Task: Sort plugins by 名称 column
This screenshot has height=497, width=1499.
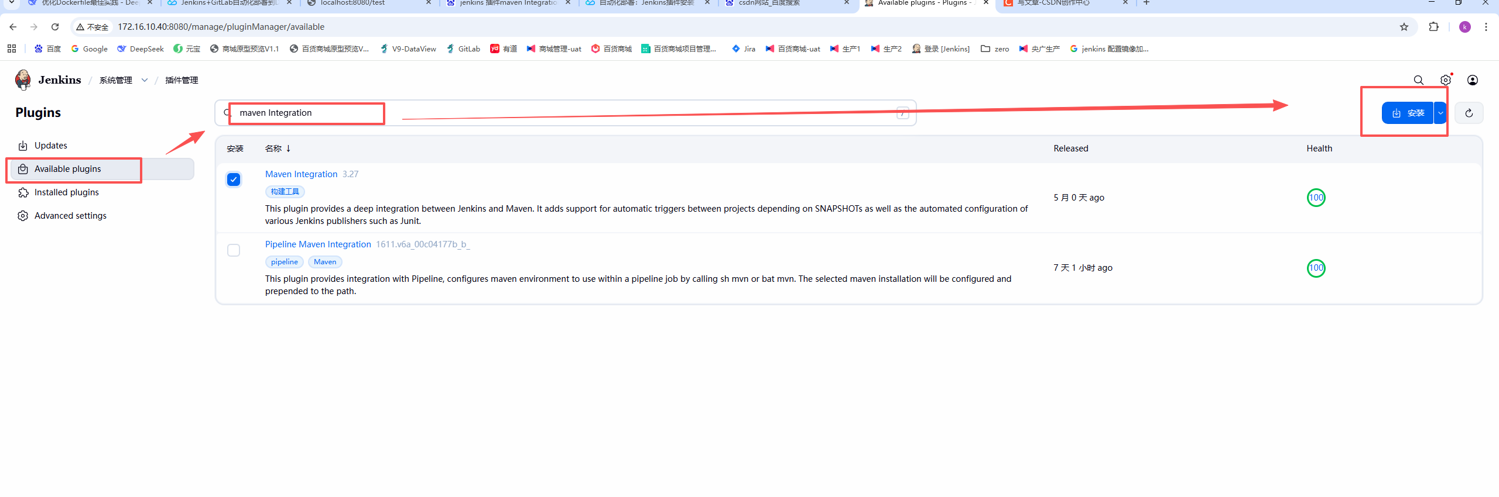Action: 278,149
